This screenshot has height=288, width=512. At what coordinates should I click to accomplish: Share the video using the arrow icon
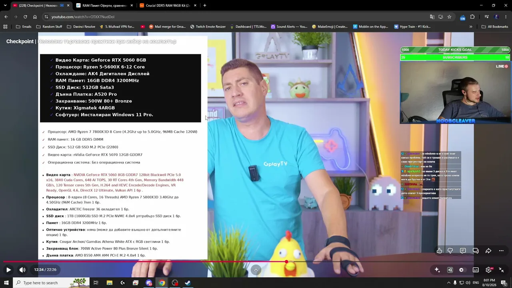click(x=488, y=251)
